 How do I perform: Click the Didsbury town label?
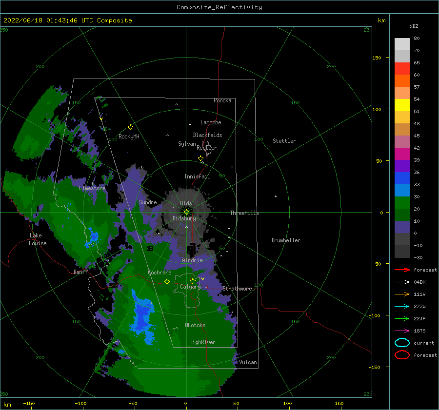[x=184, y=218]
